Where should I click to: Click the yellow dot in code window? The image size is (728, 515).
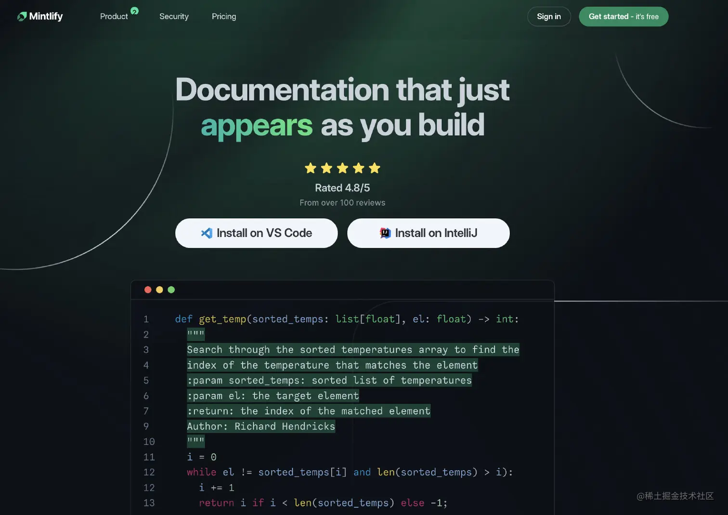[159, 290]
